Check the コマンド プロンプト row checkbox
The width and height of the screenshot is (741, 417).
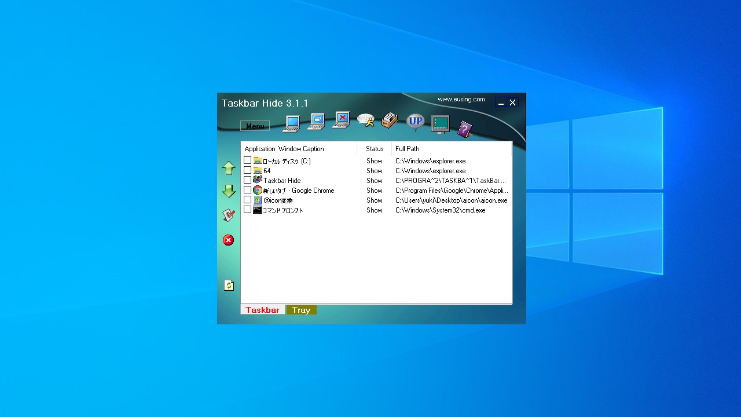tap(248, 210)
